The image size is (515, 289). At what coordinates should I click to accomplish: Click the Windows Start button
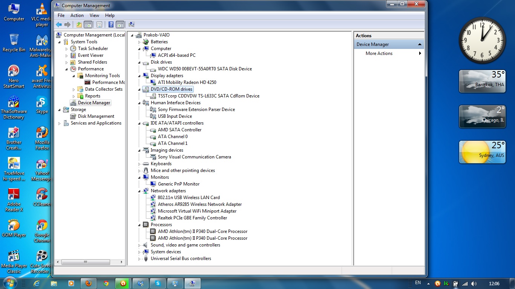click(x=10, y=283)
